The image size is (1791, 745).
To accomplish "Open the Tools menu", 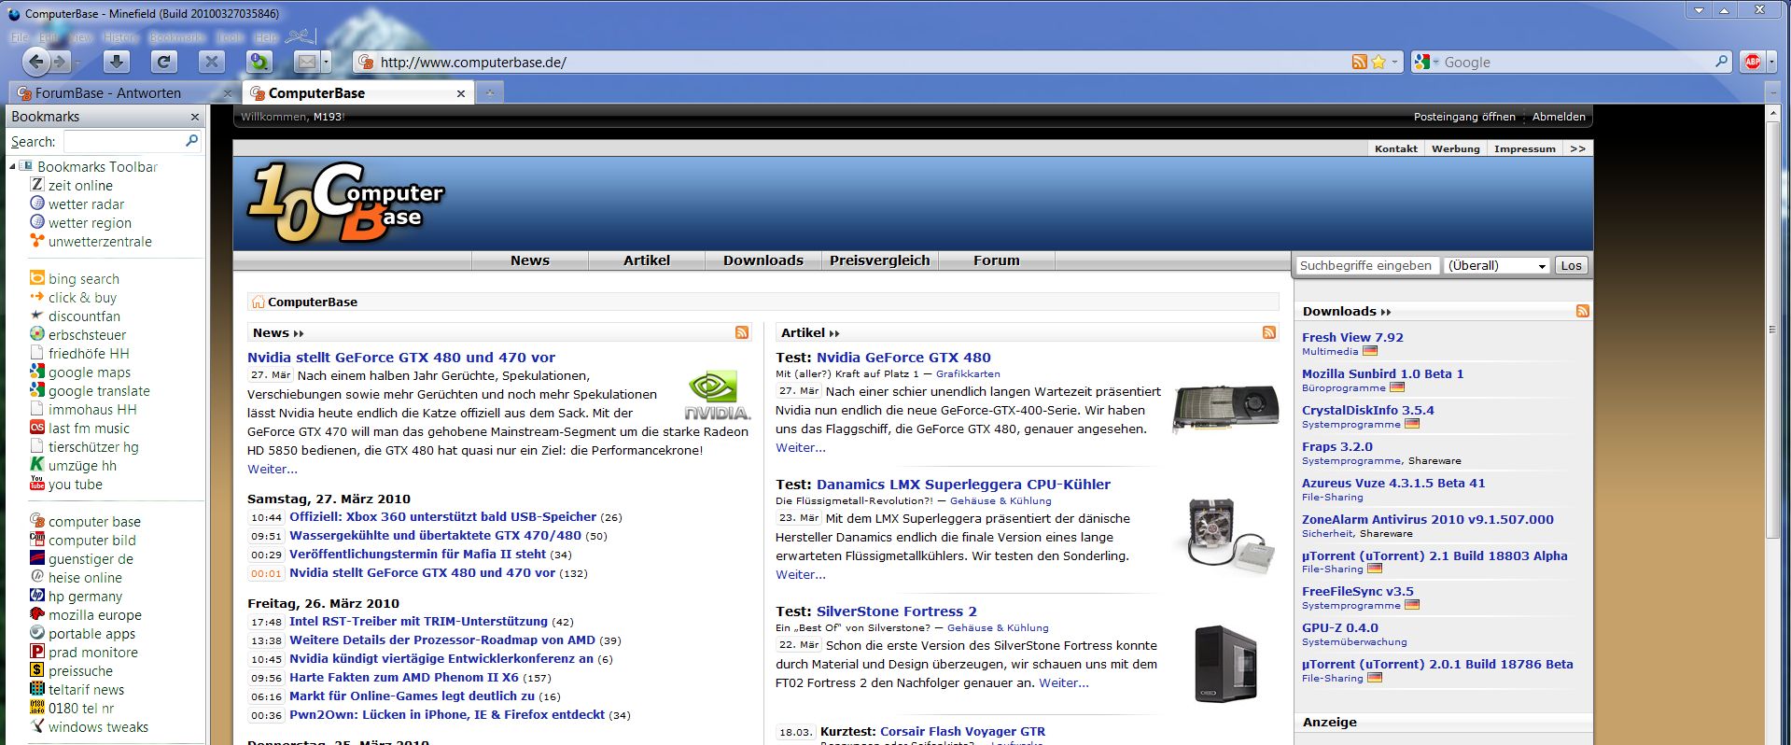I will (230, 37).
